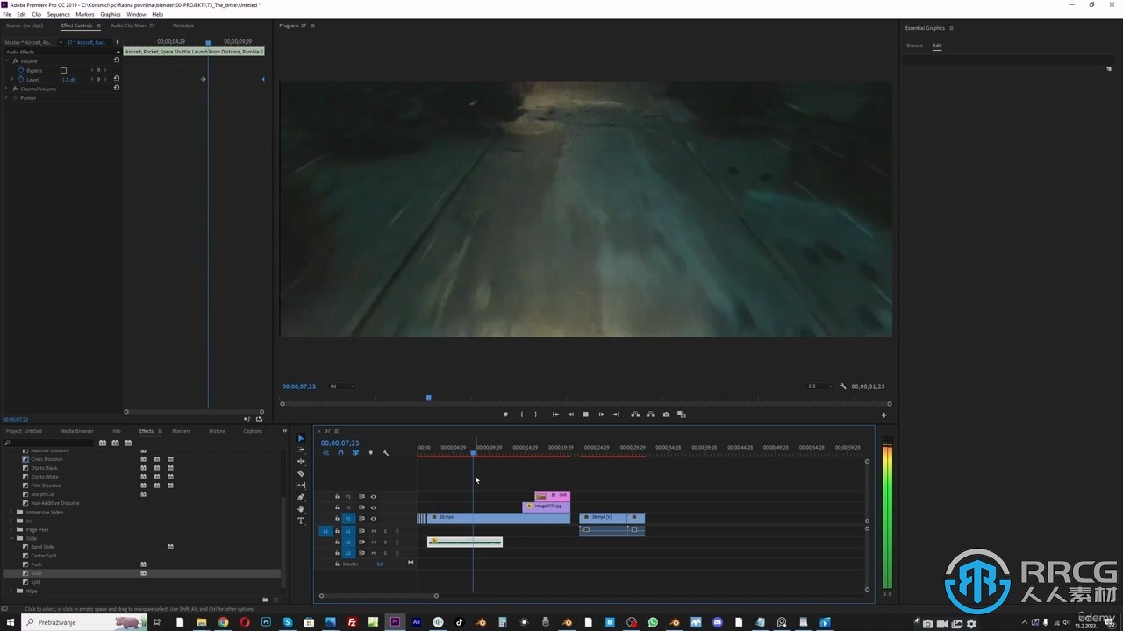
Task: Open After Effects from the taskbar
Action: 417,622
